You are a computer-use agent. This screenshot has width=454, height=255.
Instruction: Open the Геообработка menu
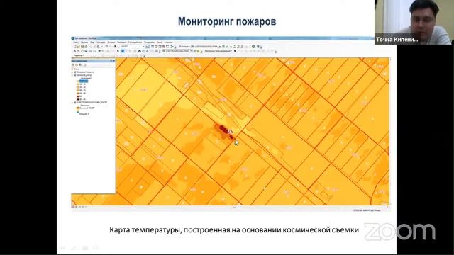135,42
